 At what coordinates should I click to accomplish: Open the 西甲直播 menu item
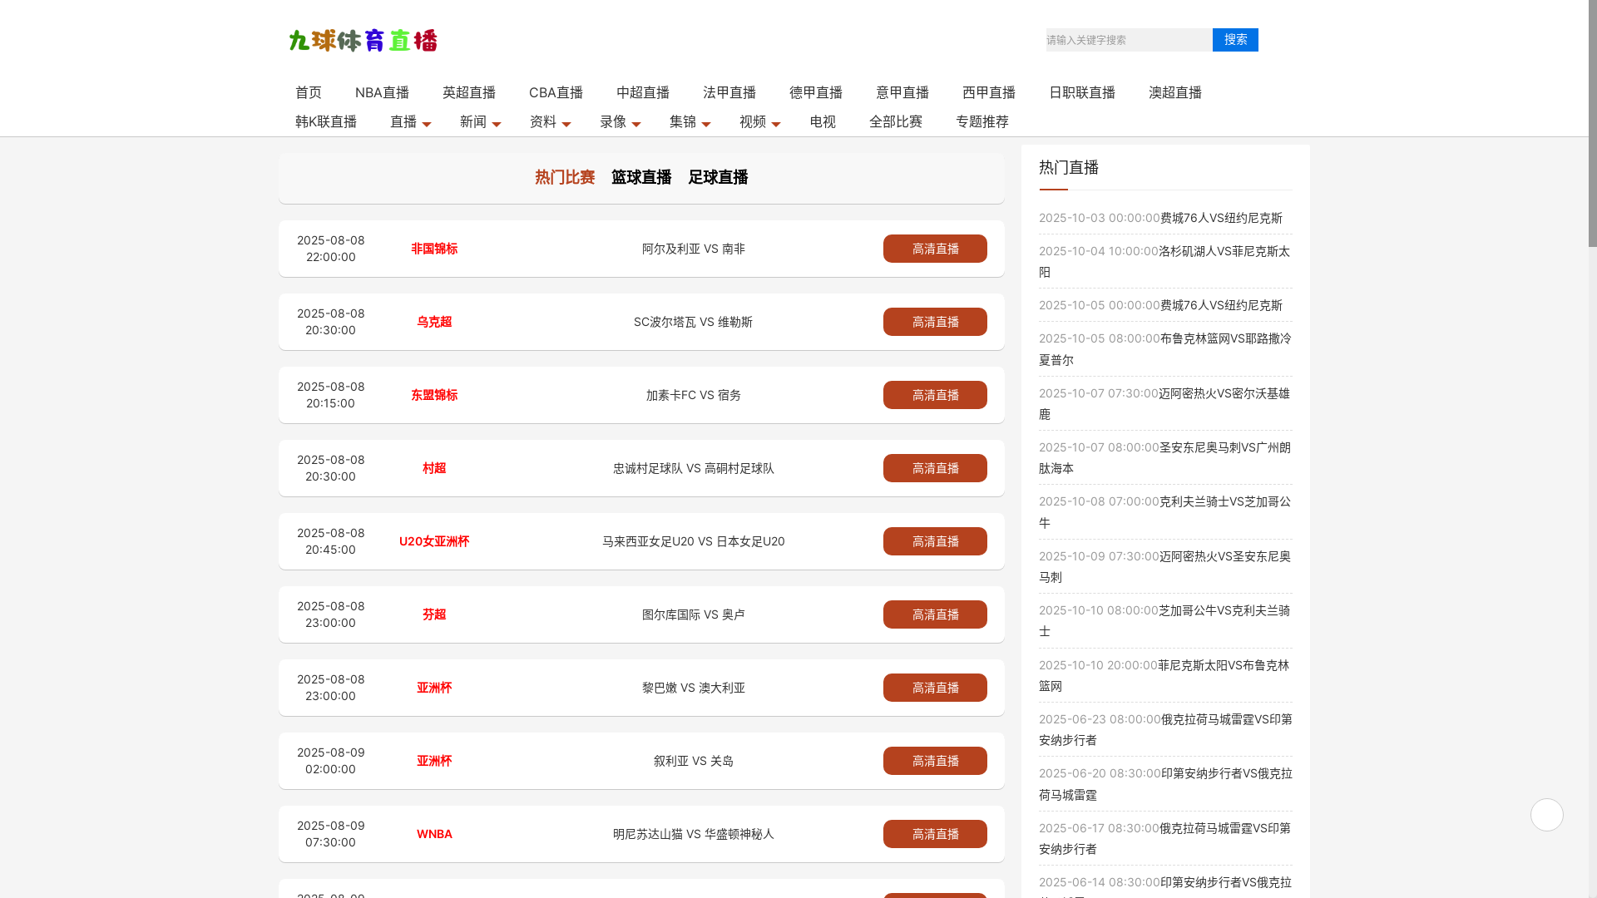[x=989, y=92]
